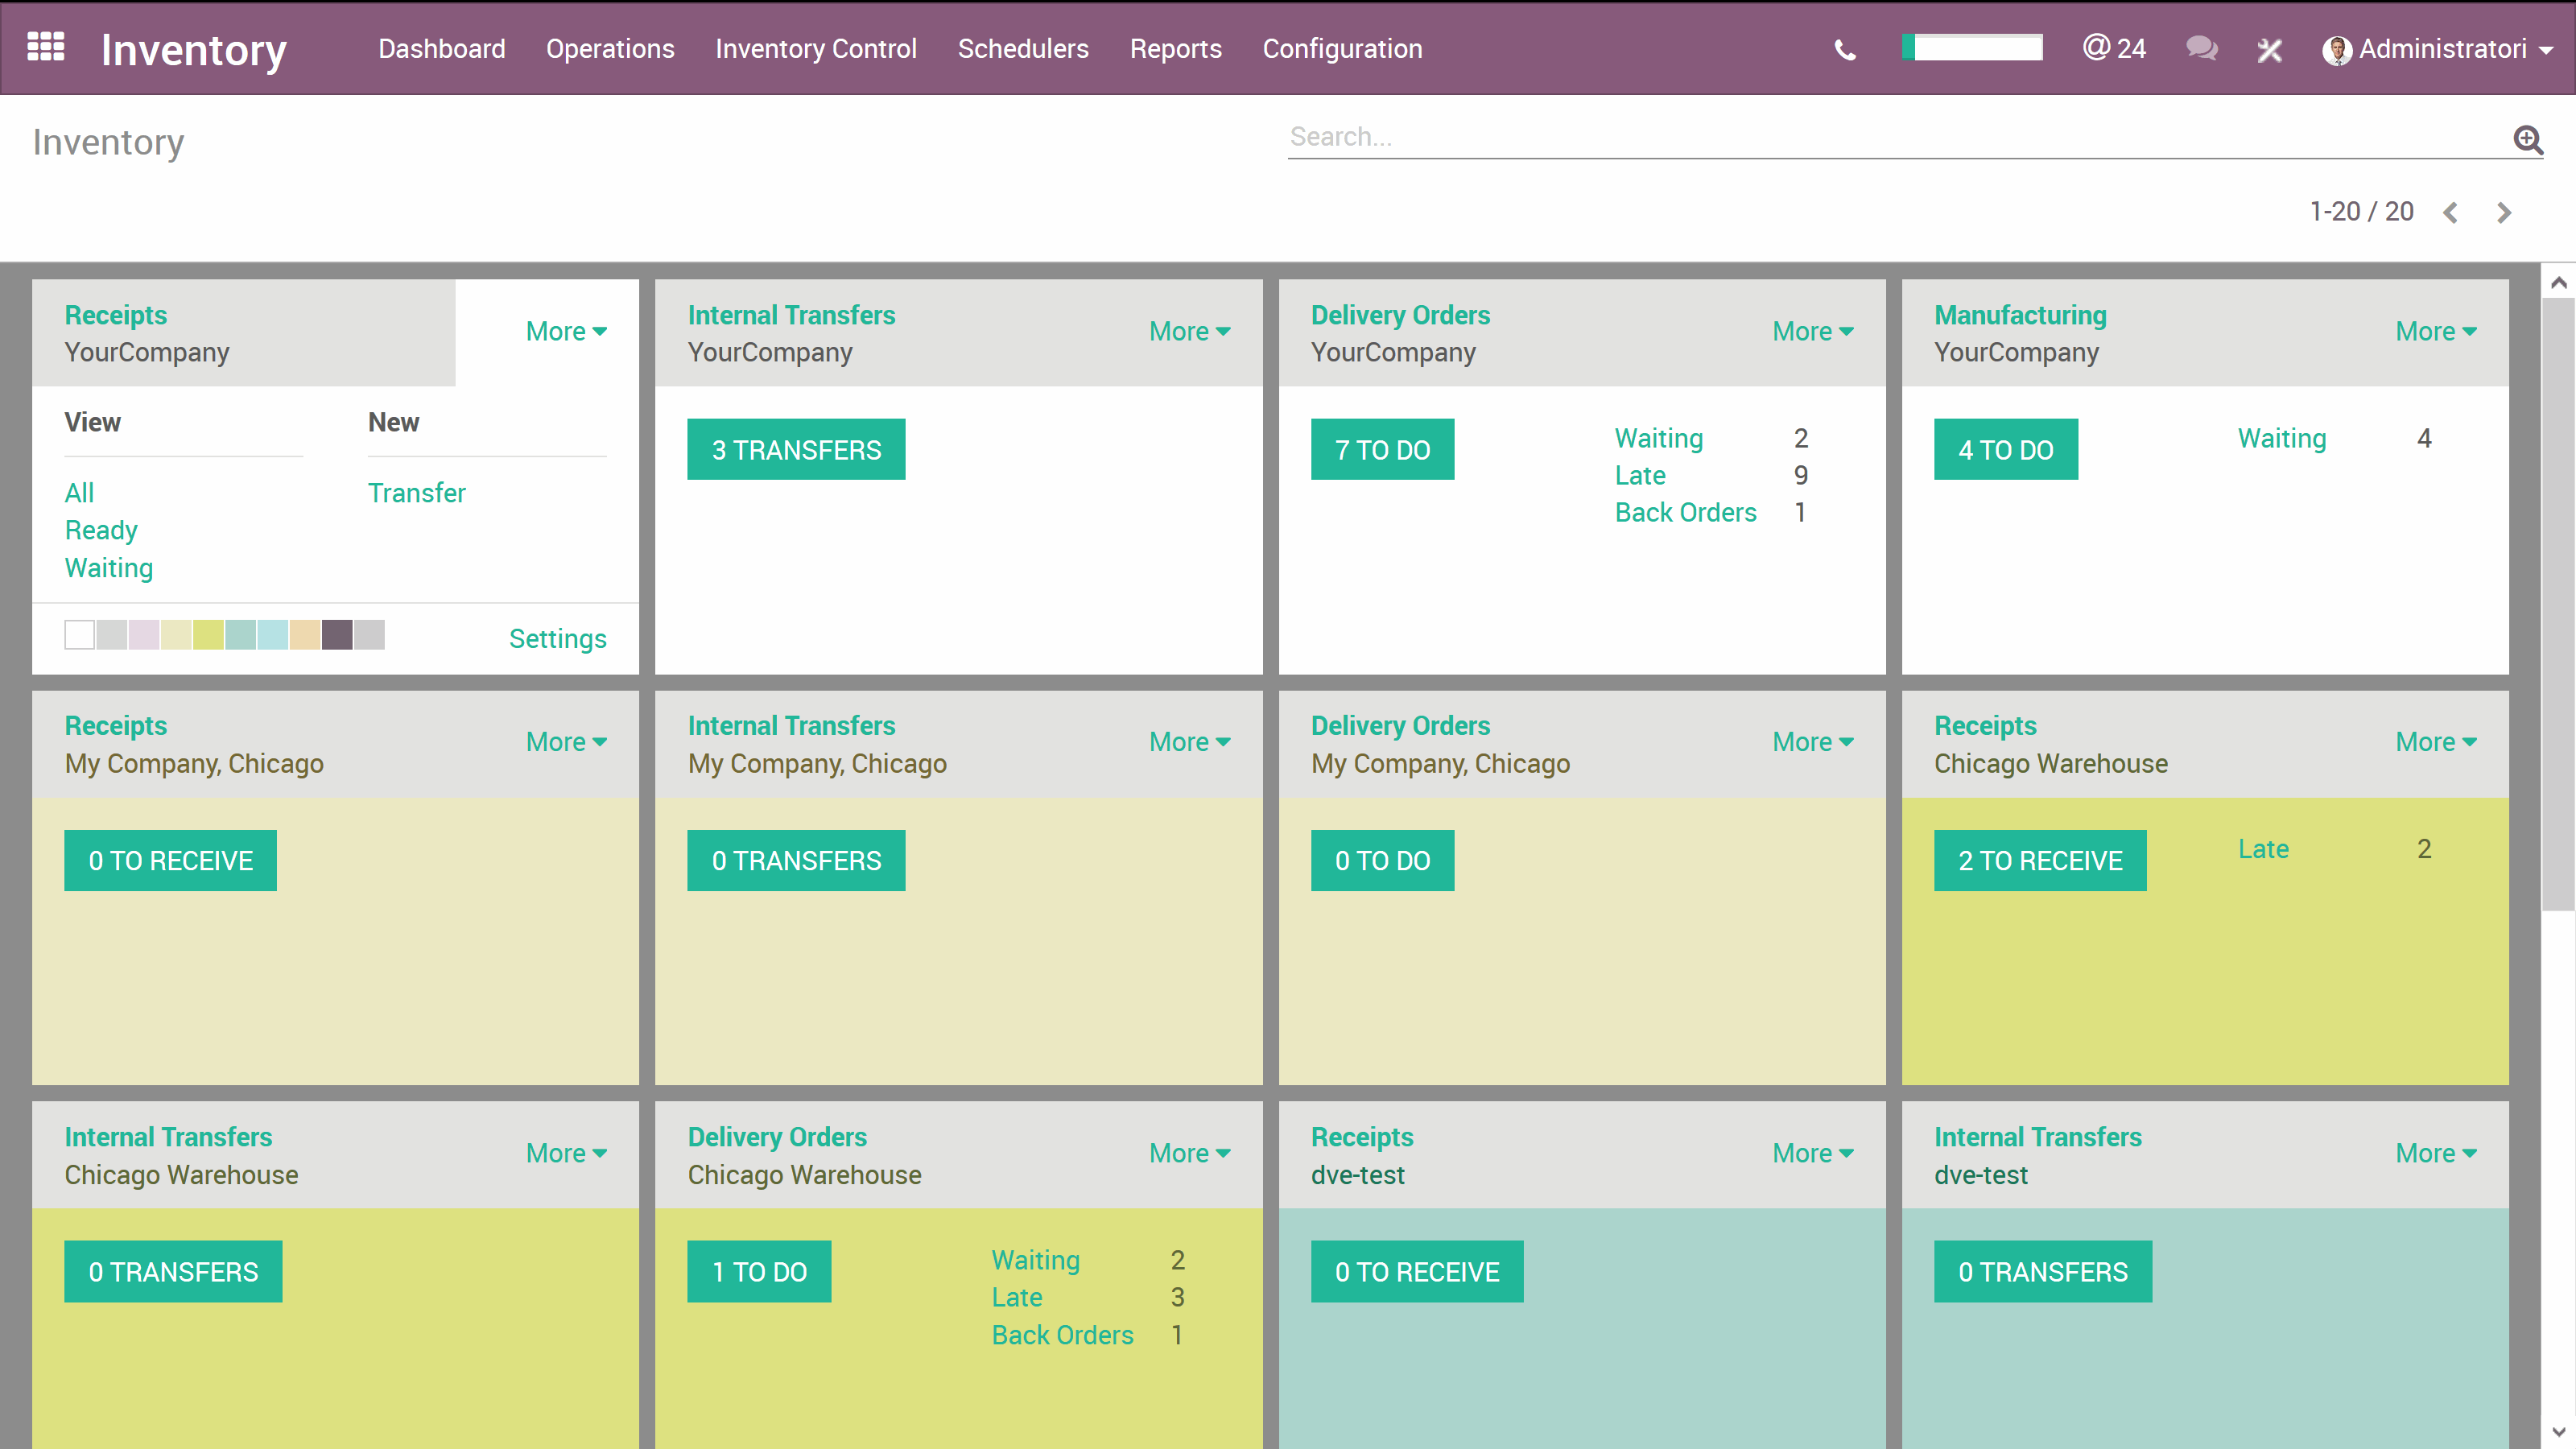Open the messaging conversations icon
Image resolution: width=2576 pixels, height=1449 pixels.
(x=2200, y=49)
